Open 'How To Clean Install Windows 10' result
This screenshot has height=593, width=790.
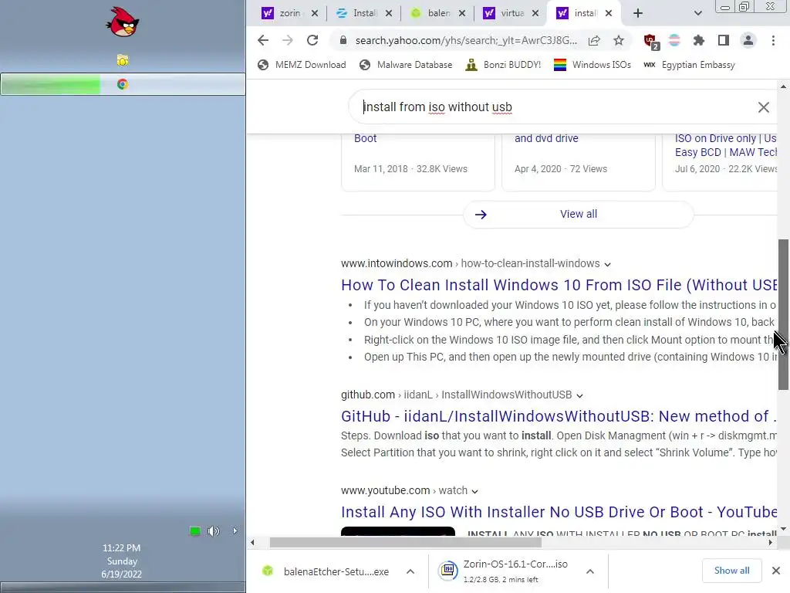coord(559,285)
